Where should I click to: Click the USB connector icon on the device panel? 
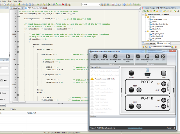(147, 74)
